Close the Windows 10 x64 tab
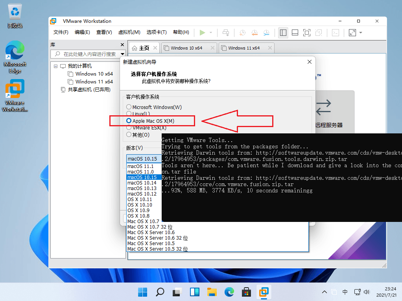Viewport: 402px width, 301px height. tap(212, 48)
